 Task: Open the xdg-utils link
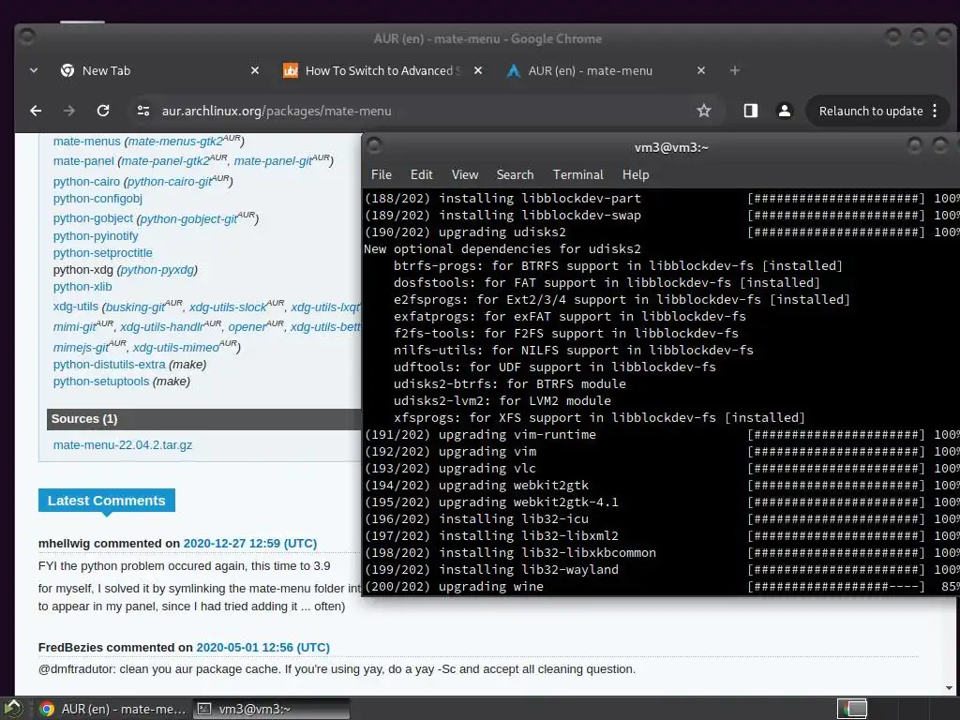click(x=75, y=307)
